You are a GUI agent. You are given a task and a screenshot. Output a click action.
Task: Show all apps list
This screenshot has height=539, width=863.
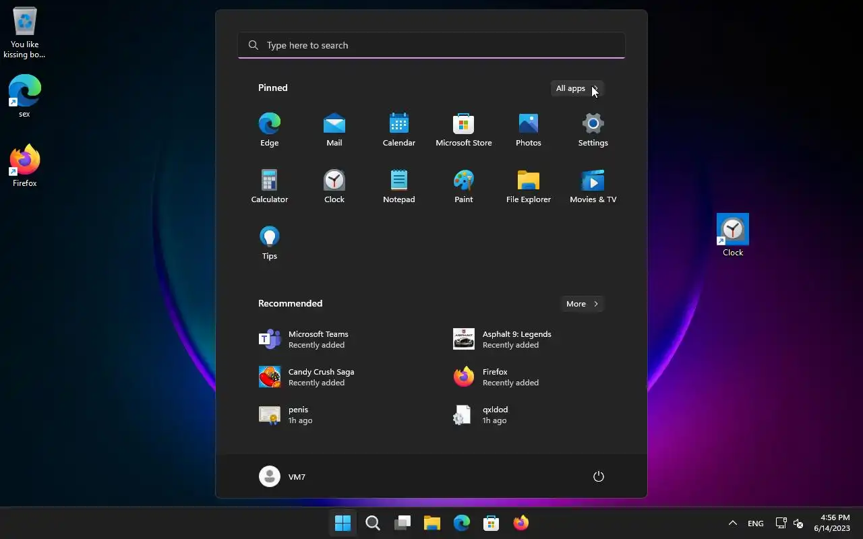pos(577,88)
